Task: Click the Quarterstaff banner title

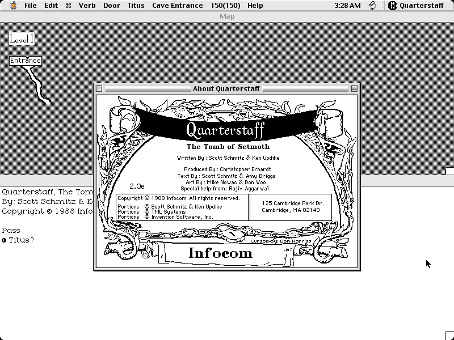Action: tap(225, 130)
